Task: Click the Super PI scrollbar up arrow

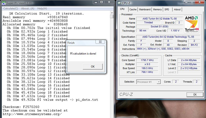Action: 112,13
